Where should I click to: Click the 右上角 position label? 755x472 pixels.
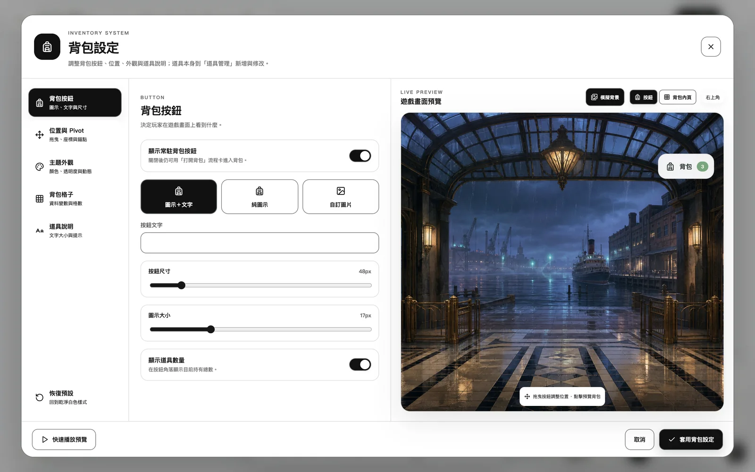[x=713, y=98]
